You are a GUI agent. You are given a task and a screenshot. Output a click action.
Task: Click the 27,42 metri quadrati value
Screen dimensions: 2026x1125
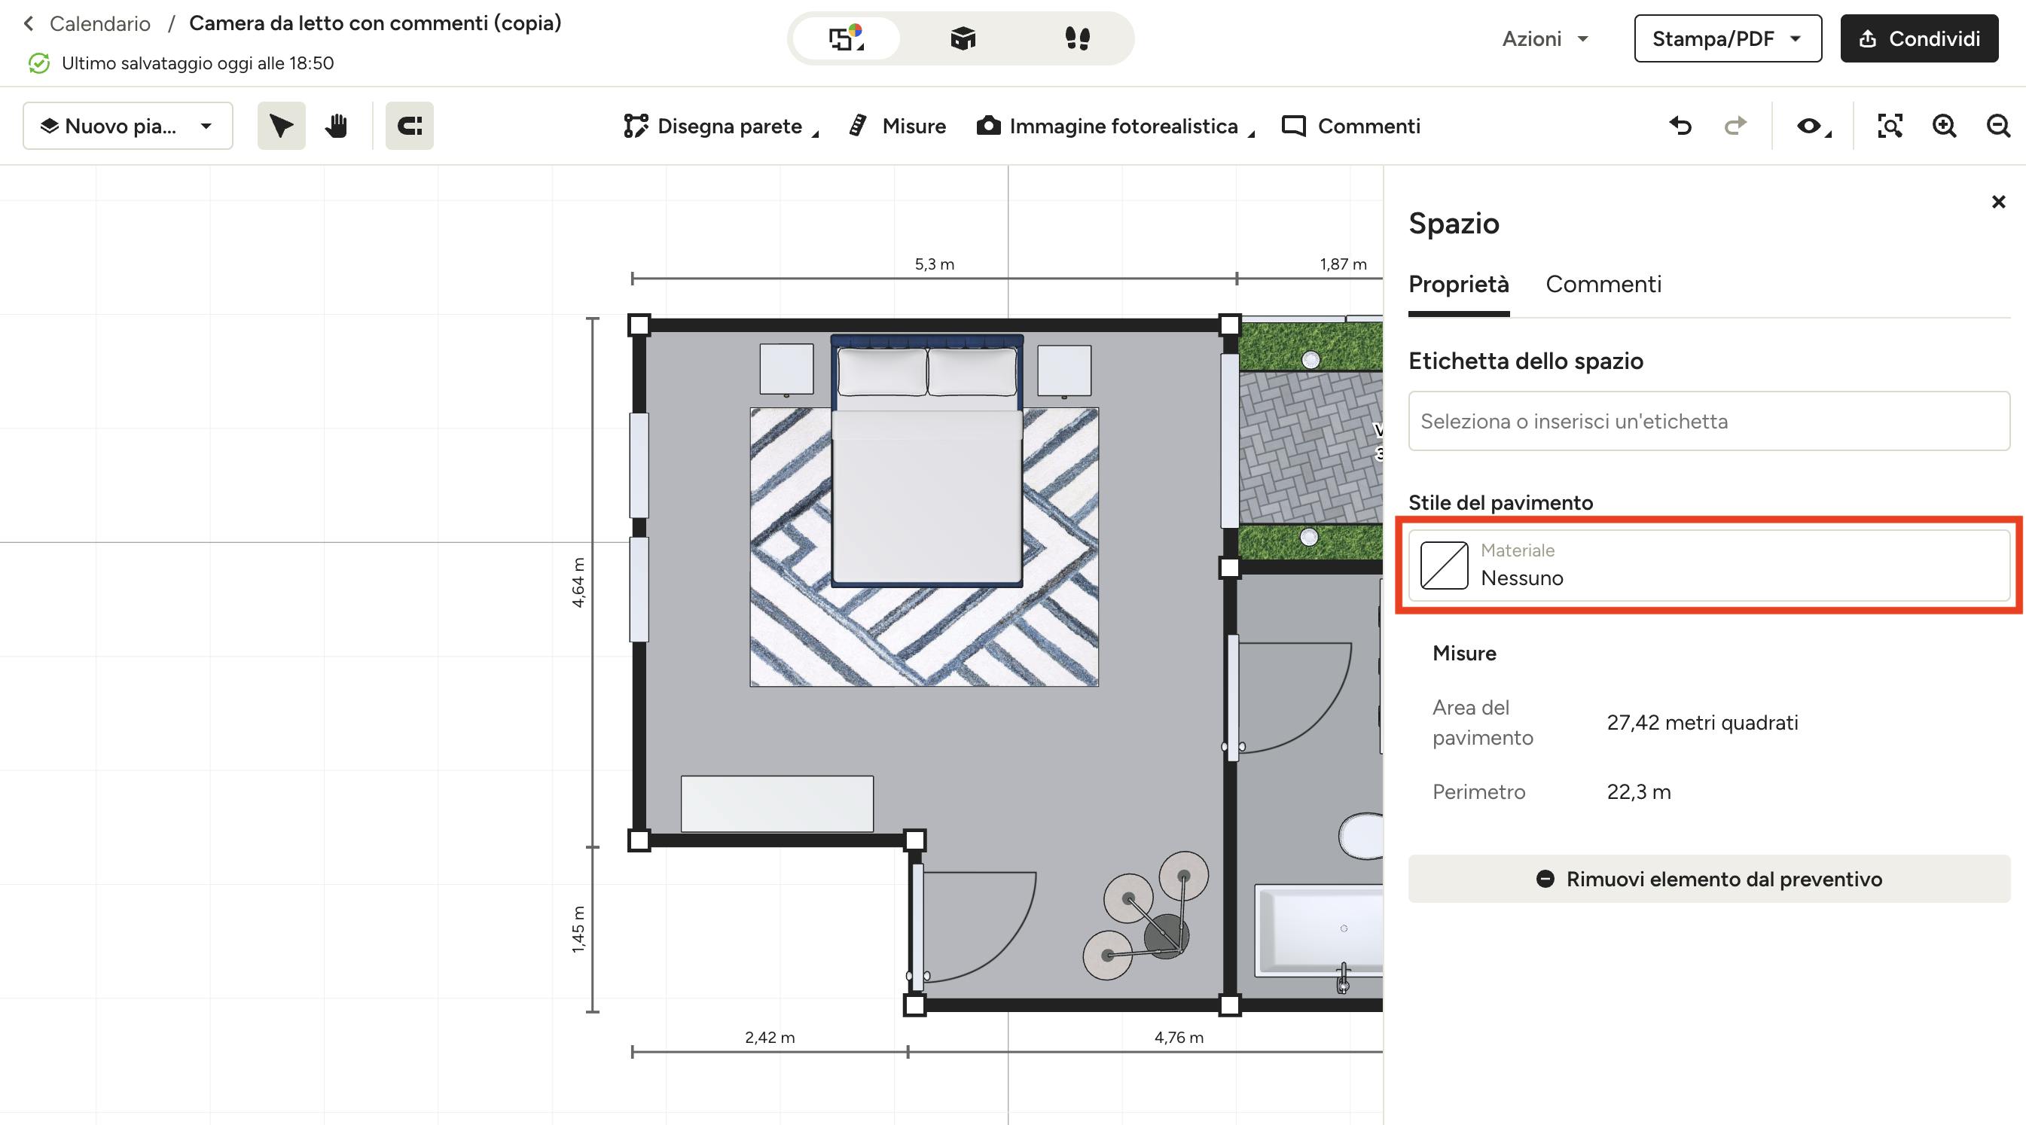point(1702,722)
